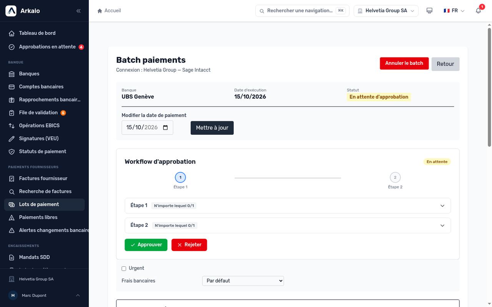This screenshot has height=307, width=492.
Task: Select step 1 circle in workflow
Action: point(180,177)
